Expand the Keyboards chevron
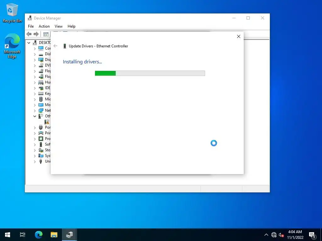322x241 pixels. point(35,94)
